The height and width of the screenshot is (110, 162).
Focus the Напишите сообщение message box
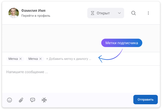[81, 79]
